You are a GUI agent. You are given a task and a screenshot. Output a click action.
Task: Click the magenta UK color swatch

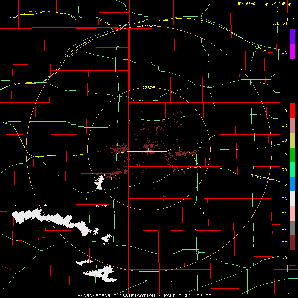(x=292, y=52)
